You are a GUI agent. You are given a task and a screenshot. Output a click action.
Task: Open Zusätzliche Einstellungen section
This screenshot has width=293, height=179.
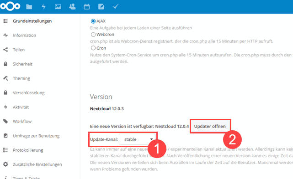pos(37,164)
